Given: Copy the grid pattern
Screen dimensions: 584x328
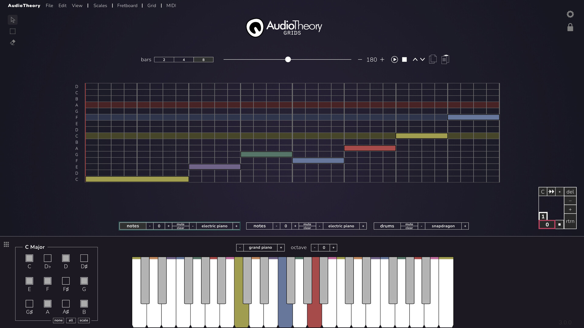Looking at the screenshot, I should coord(433,59).
